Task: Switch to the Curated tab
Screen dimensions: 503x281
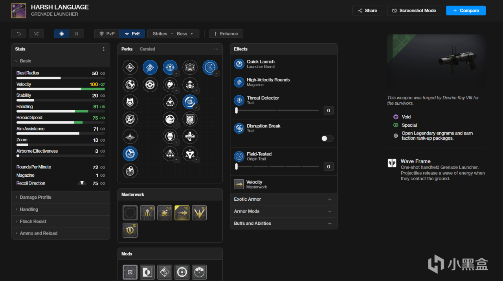Action: click(x=147, y=49)
